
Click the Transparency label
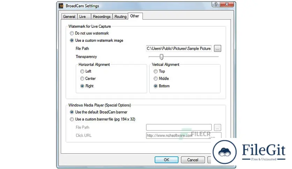click(86, 57)
